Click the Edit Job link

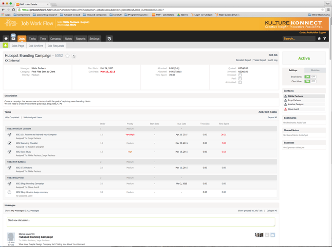click(x=273, y=55)
